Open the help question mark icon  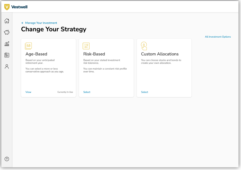coord(7,159)
